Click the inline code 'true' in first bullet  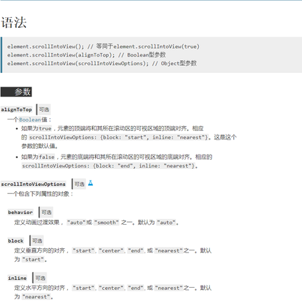(x=45, y=129)
